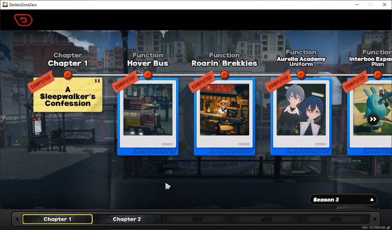The height and width of the screenshot is (230, 392).
Task: Click the Roarin' Brekkies heading text
Action: tap(224, 63)
